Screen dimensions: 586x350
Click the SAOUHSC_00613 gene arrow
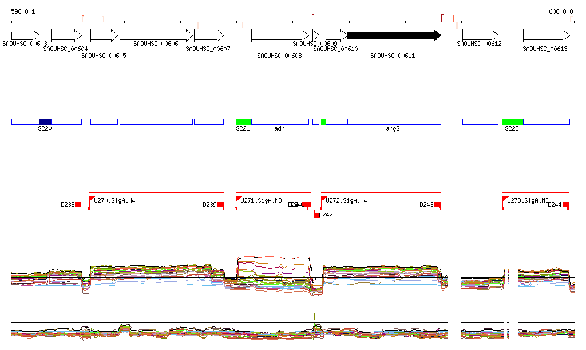click(546, 36)
